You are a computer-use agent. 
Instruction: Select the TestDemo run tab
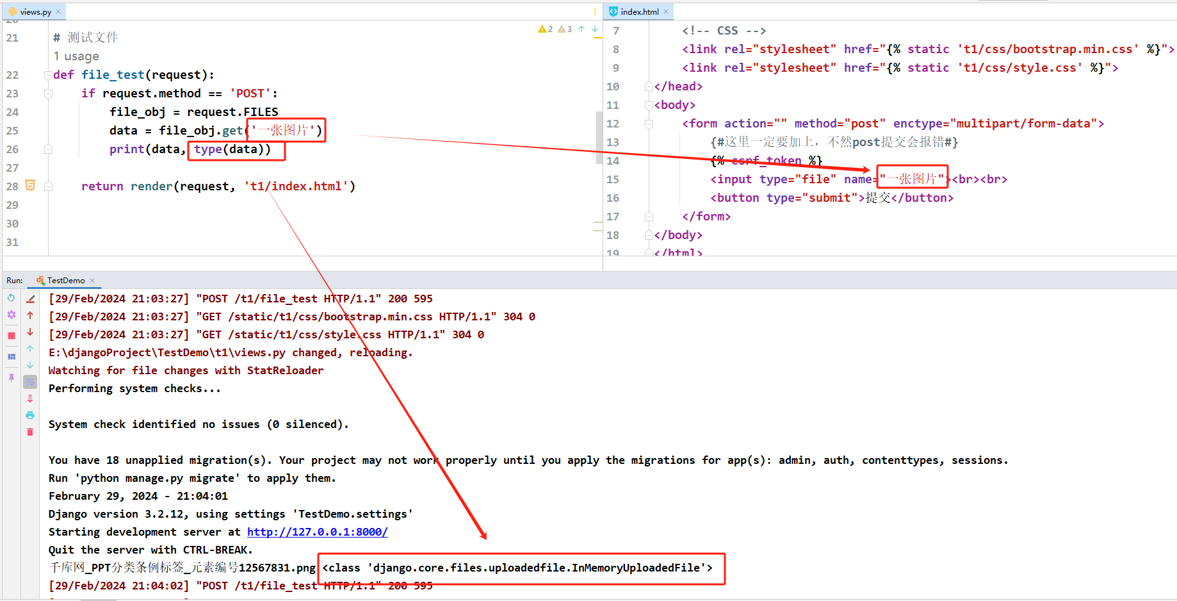65,281
